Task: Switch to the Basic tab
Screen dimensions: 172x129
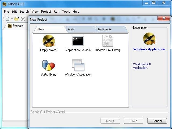Action: (50, 29)
